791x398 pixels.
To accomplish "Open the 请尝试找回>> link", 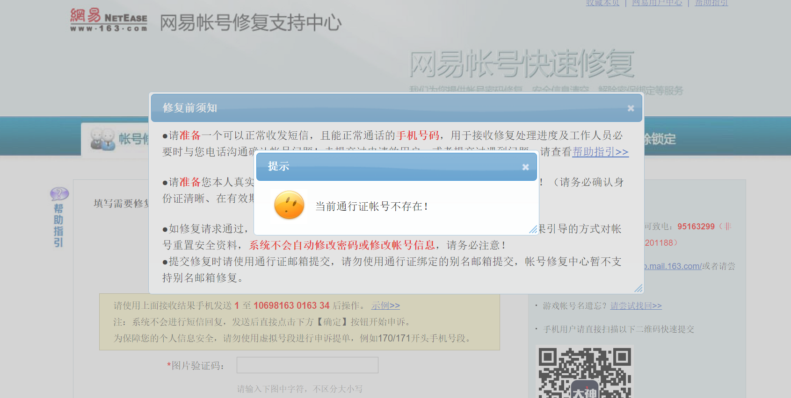I will point(636,306).
